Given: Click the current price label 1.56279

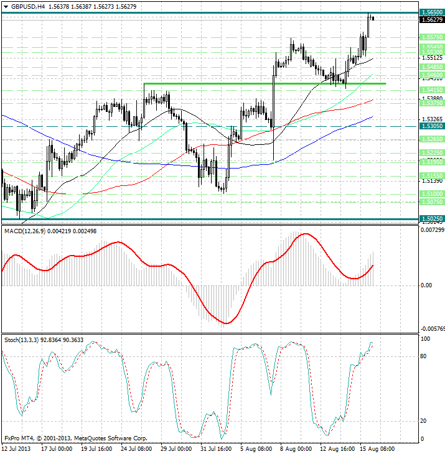Looking at the screenshot, I should [431, 20].
